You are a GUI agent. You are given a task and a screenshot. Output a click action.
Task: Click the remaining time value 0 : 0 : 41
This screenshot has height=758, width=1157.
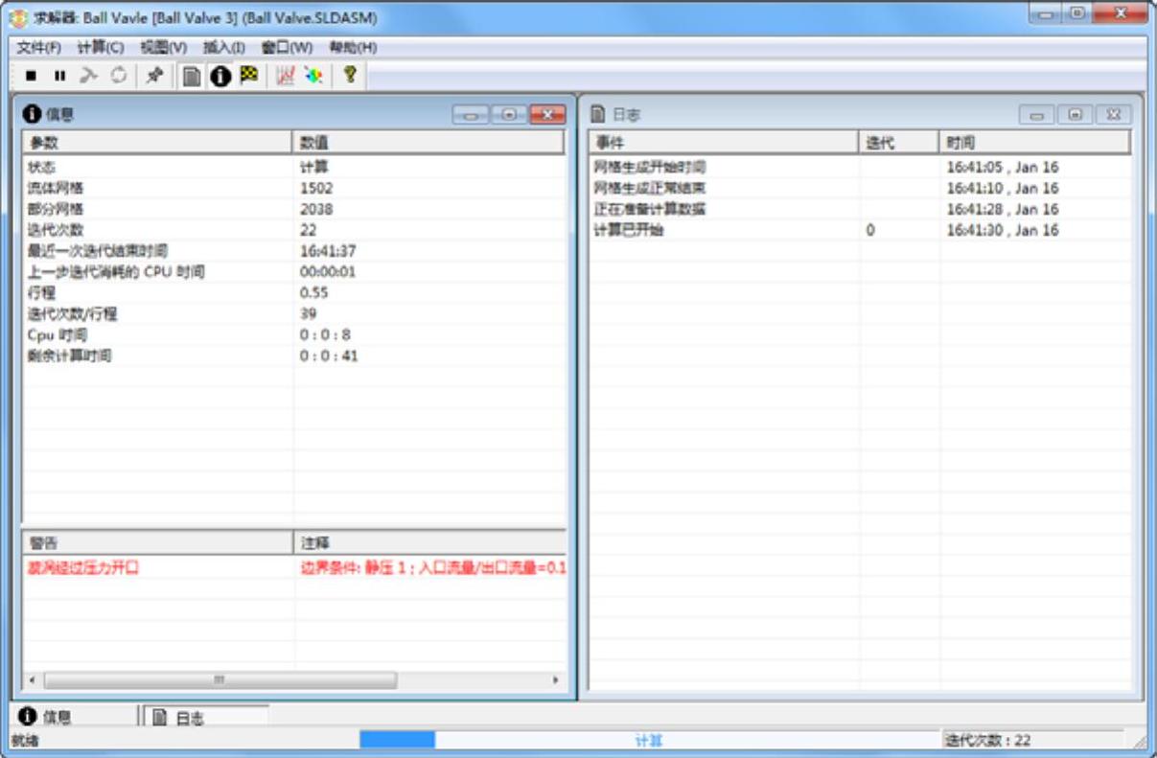[329, 356]
